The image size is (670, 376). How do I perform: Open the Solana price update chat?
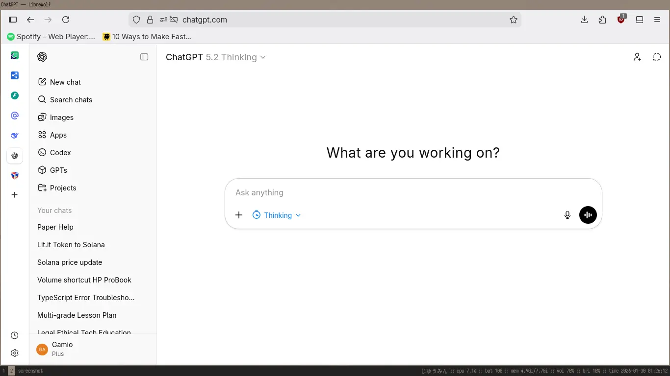(x=93, y=262)
